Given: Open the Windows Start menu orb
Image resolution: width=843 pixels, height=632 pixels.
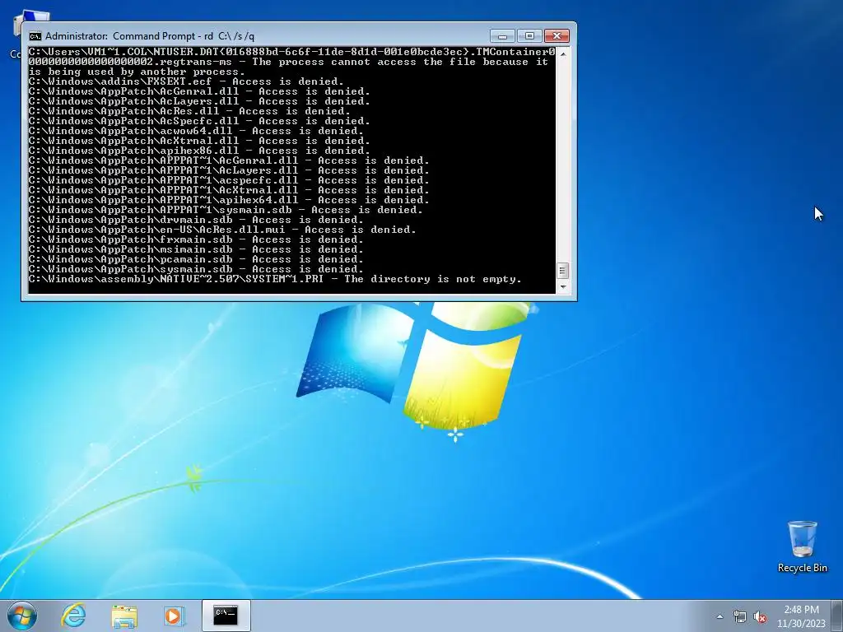Looking at the screenshot, I should [x=22, y=616].
